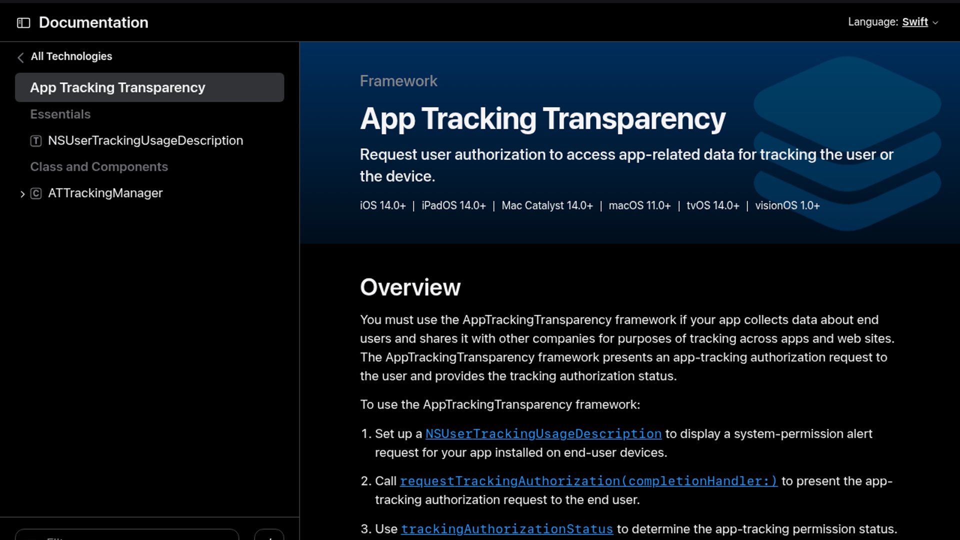Click the back chevron beside All Technologies
The width and height of the screenshot is (960, 540).
point(20,57)
